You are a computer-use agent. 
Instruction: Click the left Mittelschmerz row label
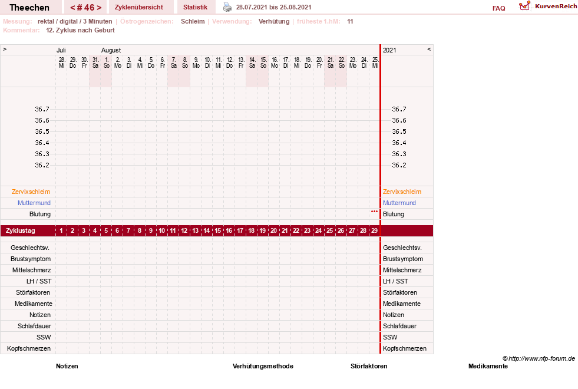pyautogui.click(x=32, y=271)
